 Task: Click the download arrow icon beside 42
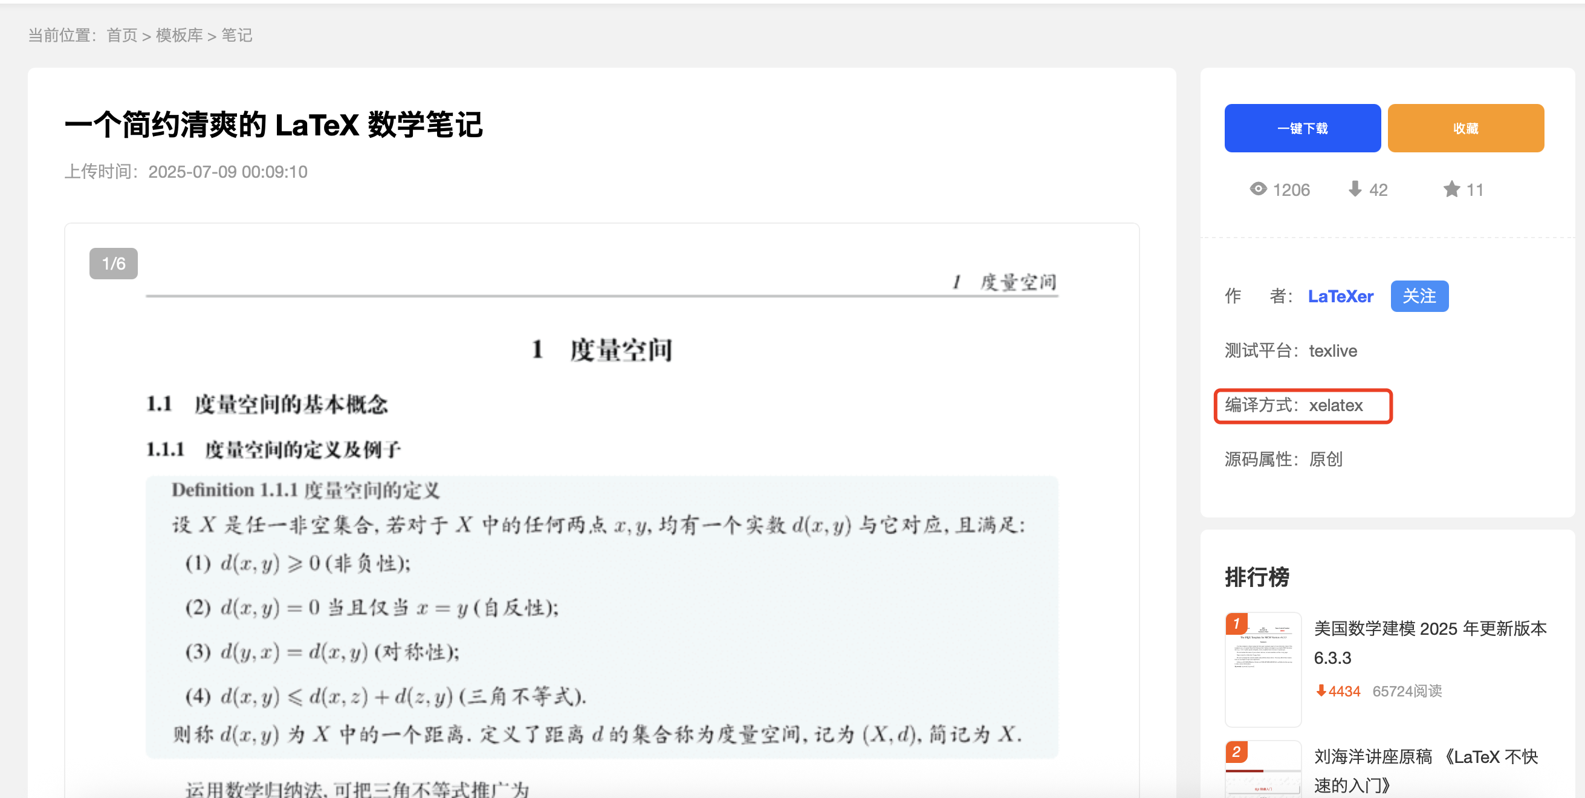click(x=1353, y=189)
